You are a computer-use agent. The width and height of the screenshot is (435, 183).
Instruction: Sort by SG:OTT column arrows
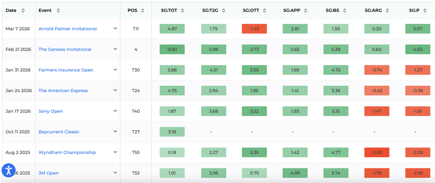point(265,11)
